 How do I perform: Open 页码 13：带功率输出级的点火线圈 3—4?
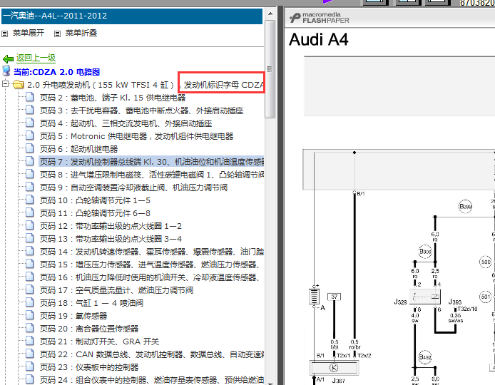pyautogui.click(x=111, y=239)
